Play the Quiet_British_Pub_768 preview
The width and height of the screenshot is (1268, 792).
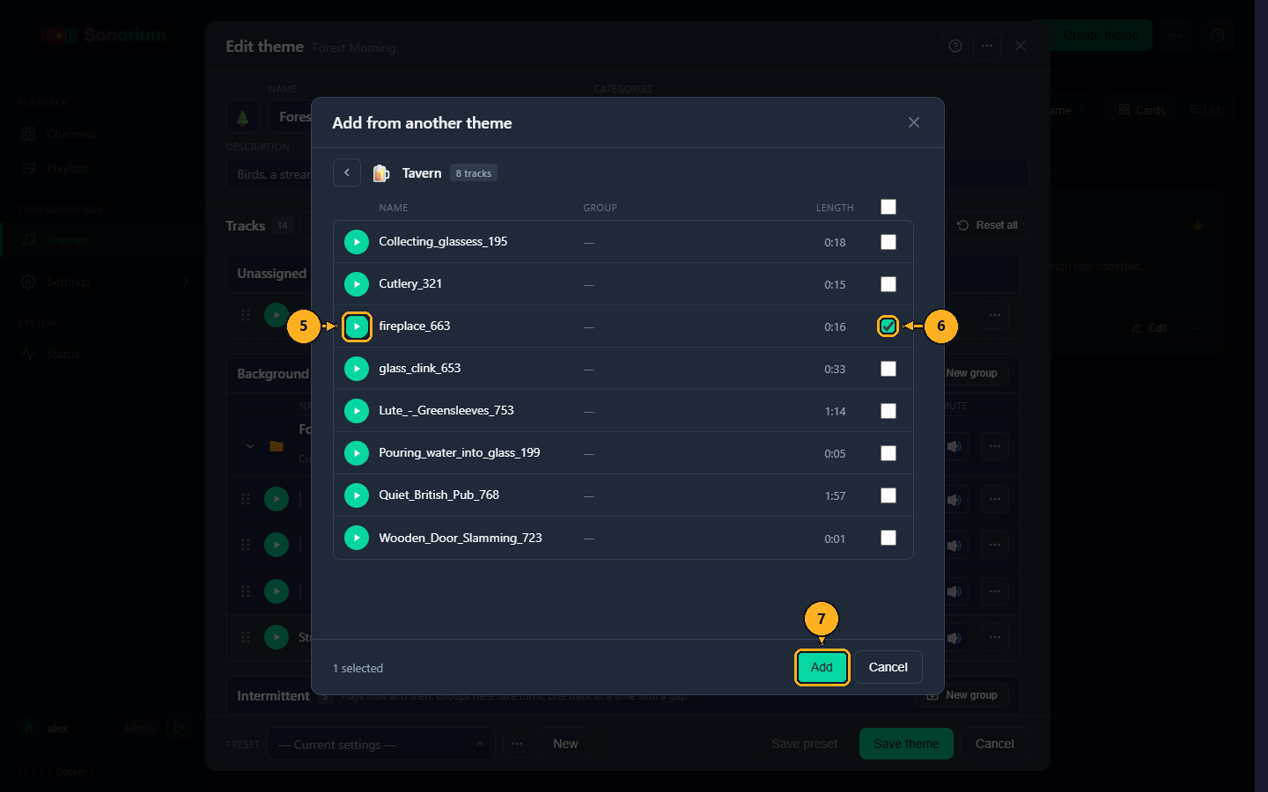coord(357,495)
